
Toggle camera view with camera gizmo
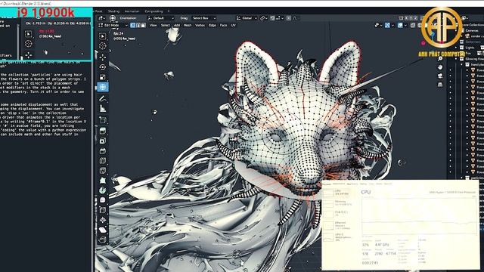440,76
